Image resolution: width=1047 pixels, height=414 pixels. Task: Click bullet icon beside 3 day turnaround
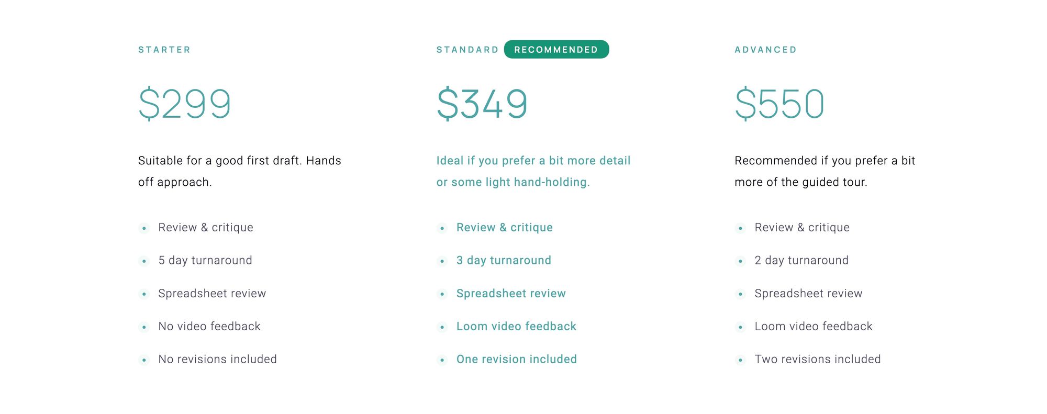tap(442, 261)
